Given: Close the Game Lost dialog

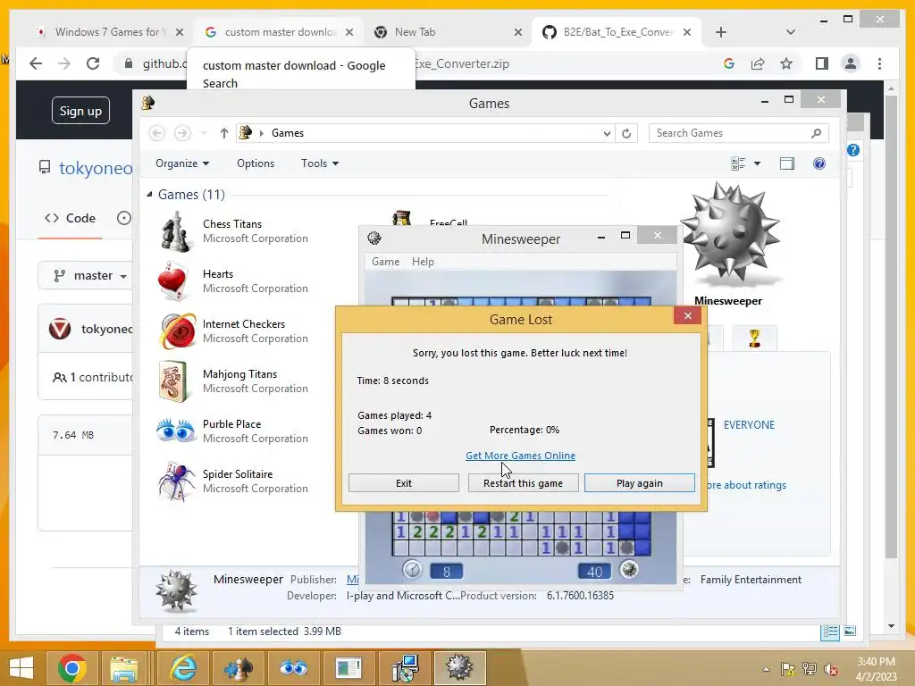Looking at the screenshot, I should click(x=688, y=315).
